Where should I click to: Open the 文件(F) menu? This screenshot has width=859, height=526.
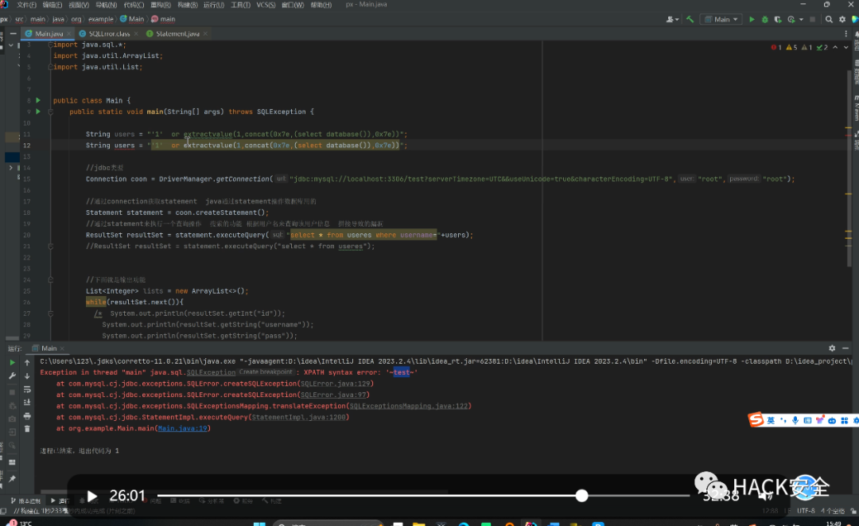tap(26, 5)
